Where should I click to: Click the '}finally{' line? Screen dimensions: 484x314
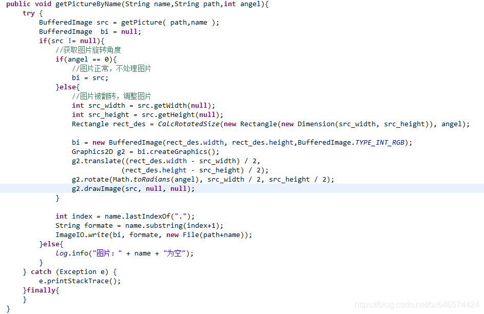(x=41, y=291)
